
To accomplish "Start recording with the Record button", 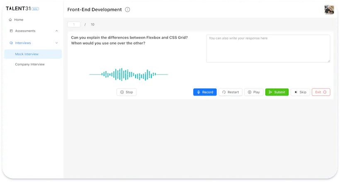I will pyautogui.click(x=205, y=92).
